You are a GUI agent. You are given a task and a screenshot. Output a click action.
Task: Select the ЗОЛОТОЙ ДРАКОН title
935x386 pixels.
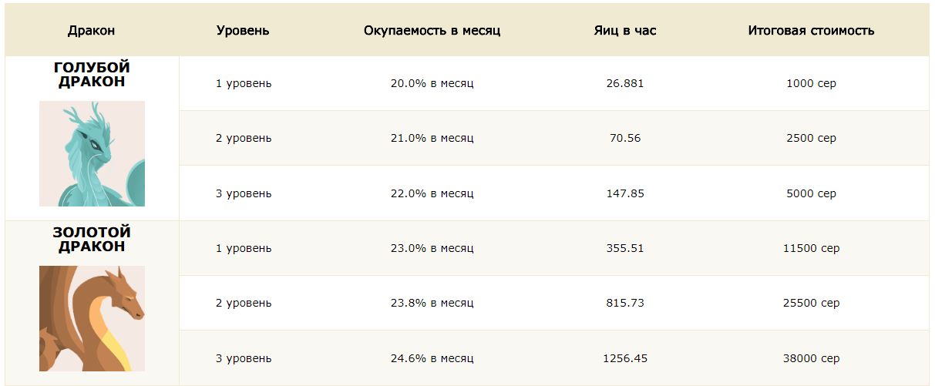pos(92,240)
